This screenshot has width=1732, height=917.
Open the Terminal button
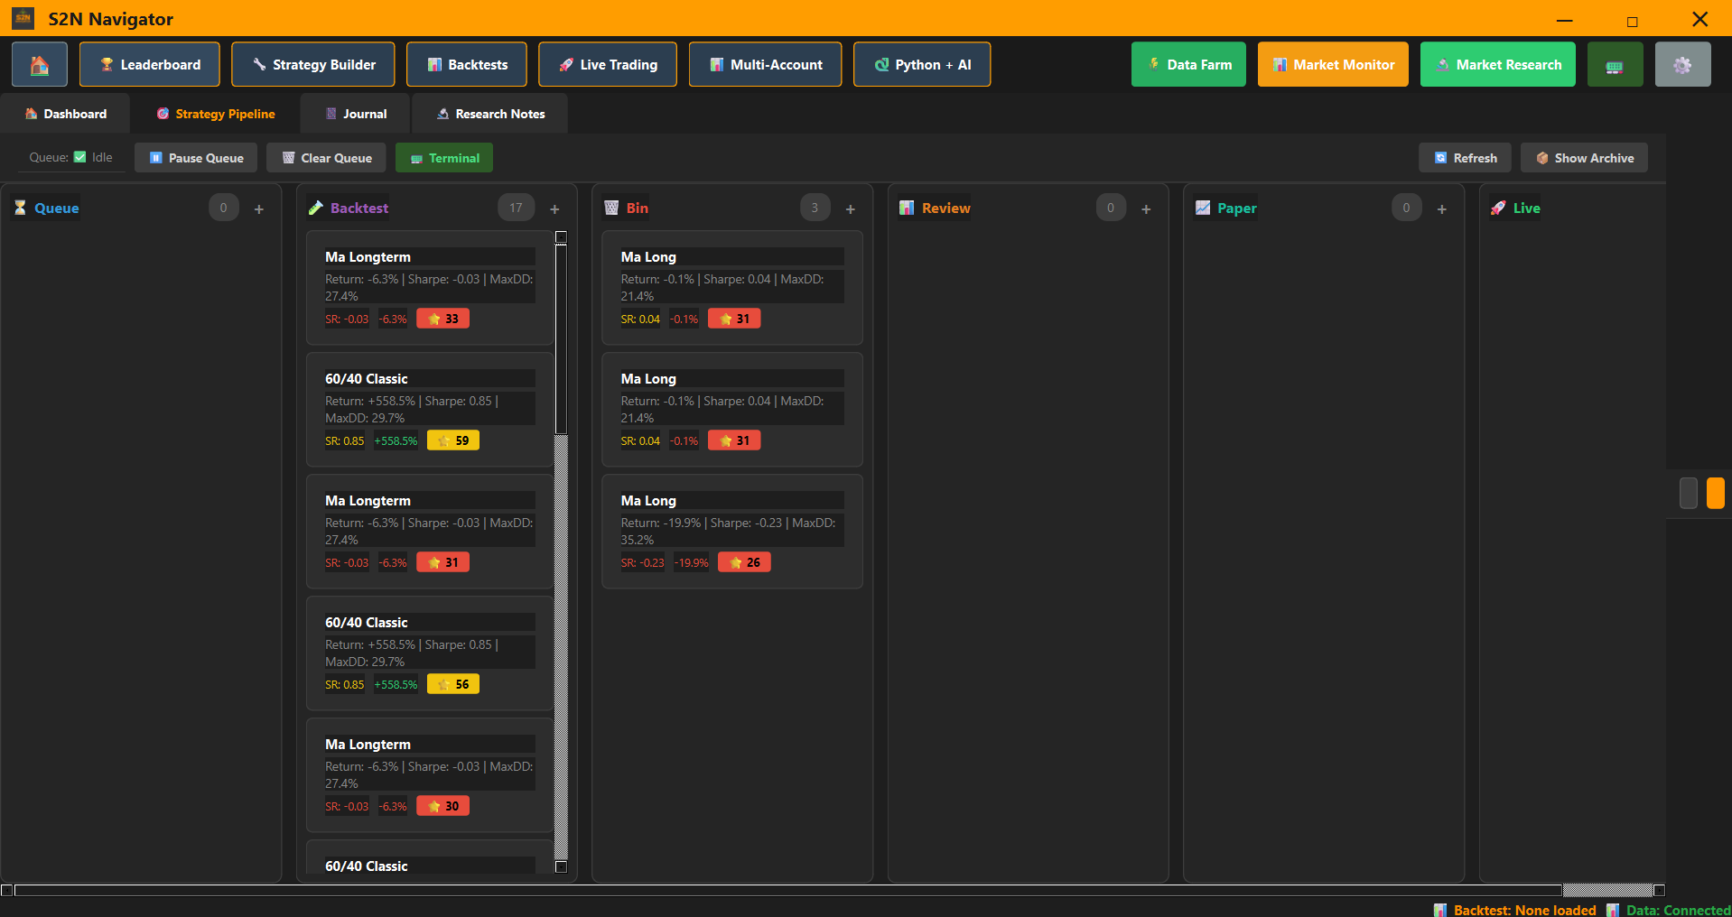coord(444,158)
